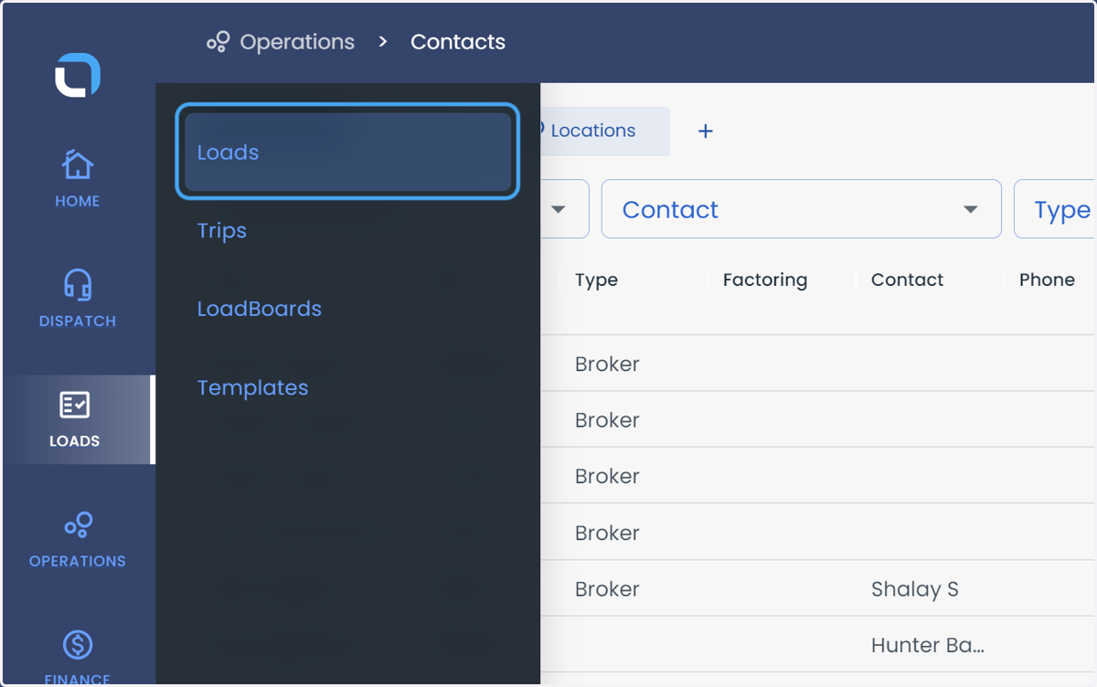Click the breadcrumb chevron separator

pyautogui.click(x=383, y=42)
